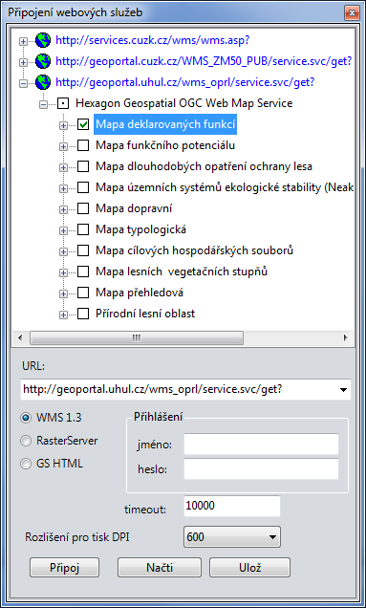
Task: Collapse the geoportal.uhul.cz tree node
Action: (24, 83)
